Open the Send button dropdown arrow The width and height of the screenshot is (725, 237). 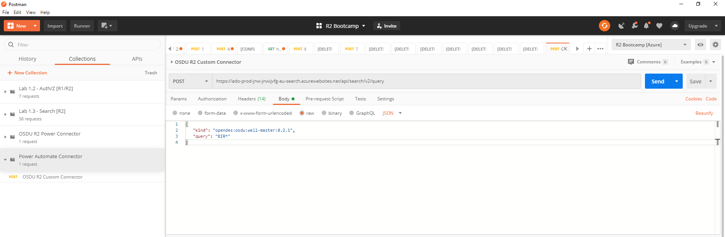(677, 81)
